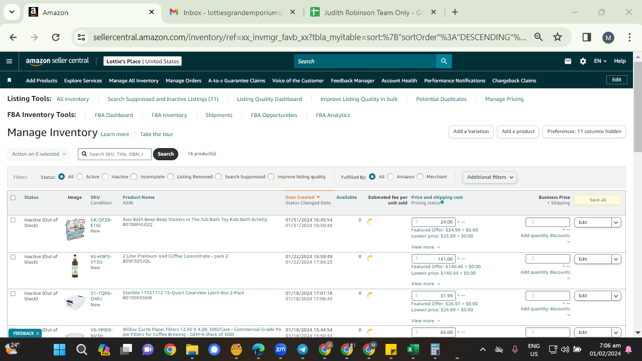Viewport: 642px width, 361px height.
Task: Open the browser tab list chevron
Action: [12, 12]
